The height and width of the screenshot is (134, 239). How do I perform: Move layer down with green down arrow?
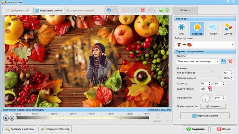coord(161,10)
